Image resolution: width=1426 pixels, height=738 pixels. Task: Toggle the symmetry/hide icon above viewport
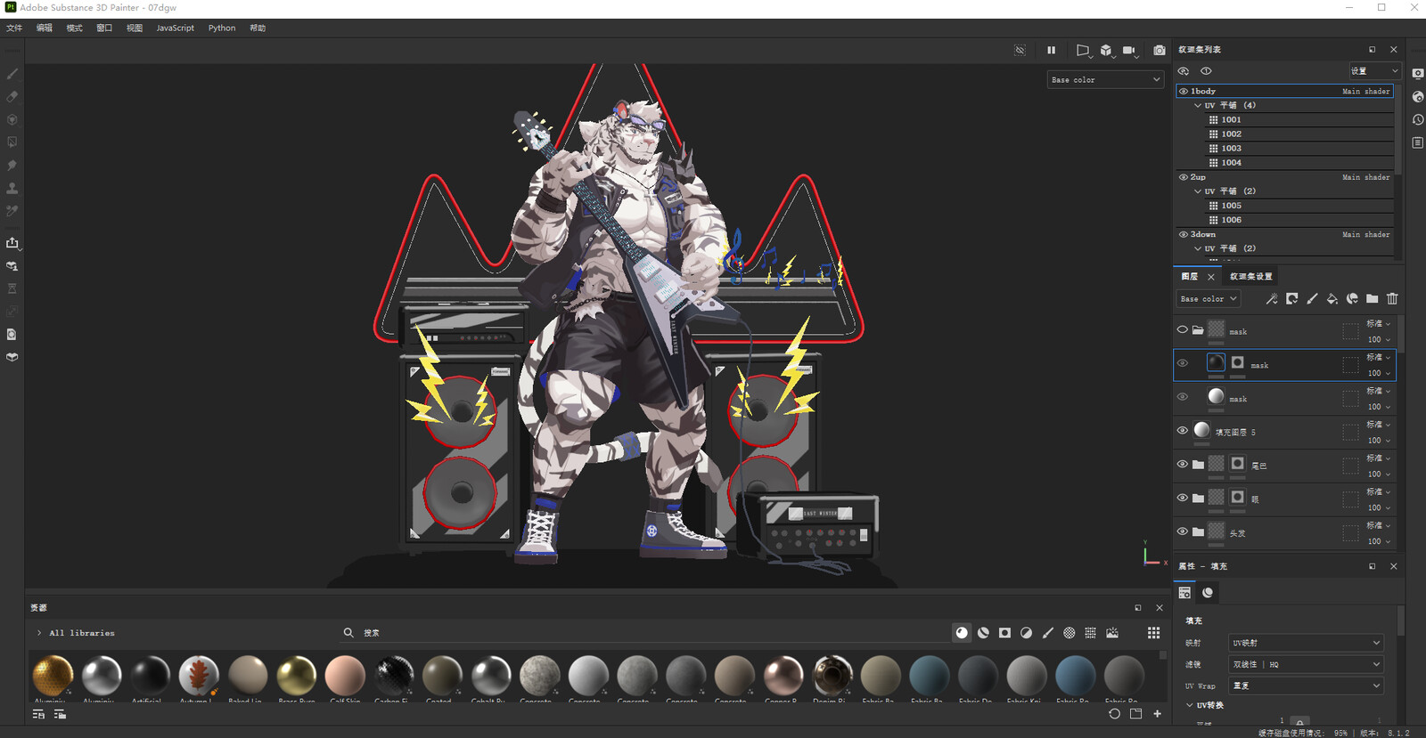[1020, 51]
